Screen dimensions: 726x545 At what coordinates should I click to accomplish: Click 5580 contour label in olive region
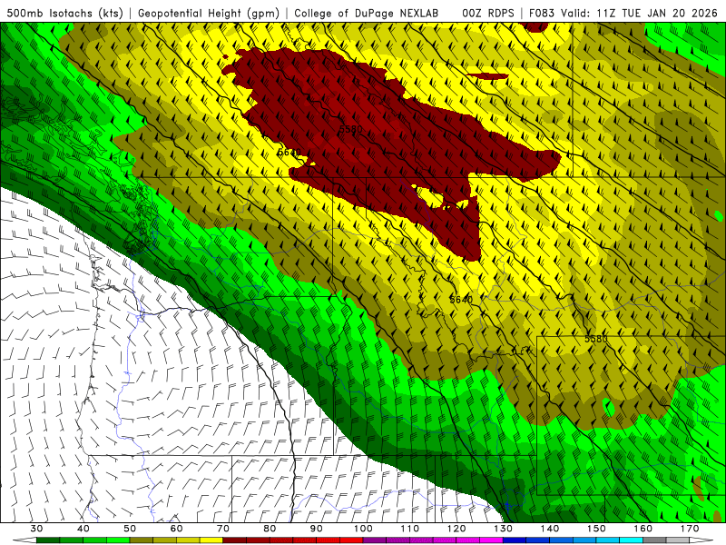596,339
